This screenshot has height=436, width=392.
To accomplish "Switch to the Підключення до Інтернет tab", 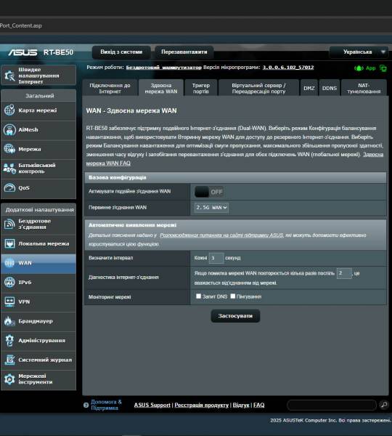I will tap(110, 88).
